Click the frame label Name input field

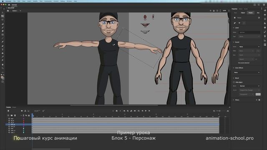click(249, 32)
